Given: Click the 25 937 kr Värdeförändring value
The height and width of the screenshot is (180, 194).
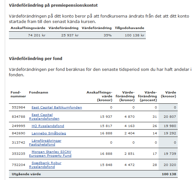Looking at the screenshot, I should pos(70,35).
